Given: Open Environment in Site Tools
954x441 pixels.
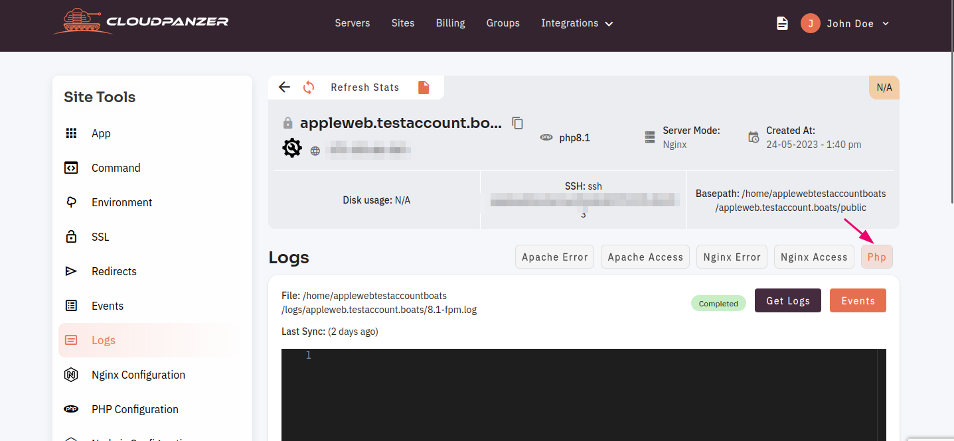Looking at the screenshot, I should (x=152, y=202).
